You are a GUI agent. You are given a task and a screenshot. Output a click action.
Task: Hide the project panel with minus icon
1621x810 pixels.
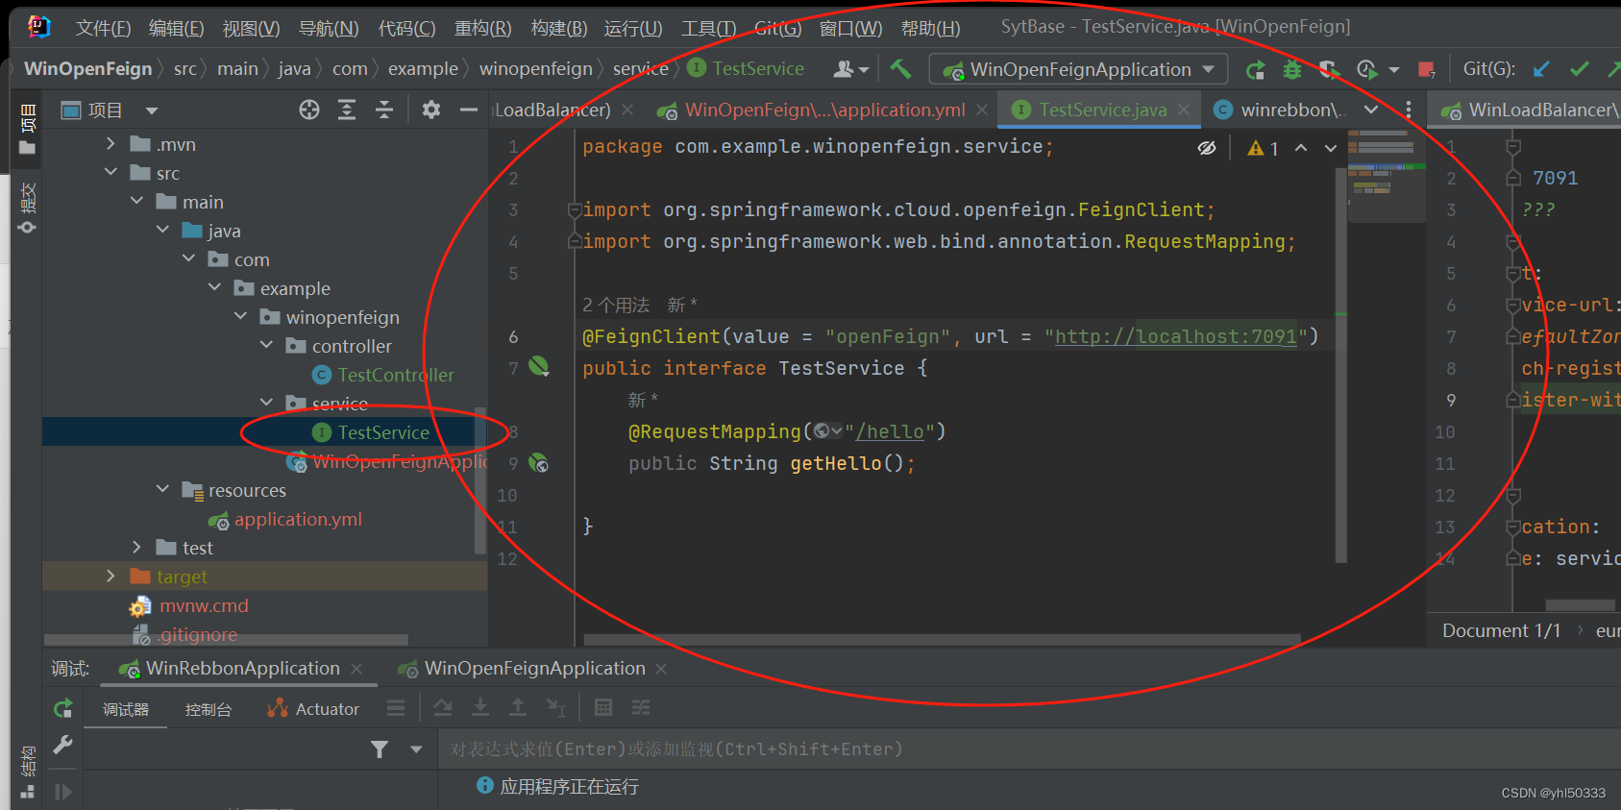pyautogui.click(x=469, y=110)
